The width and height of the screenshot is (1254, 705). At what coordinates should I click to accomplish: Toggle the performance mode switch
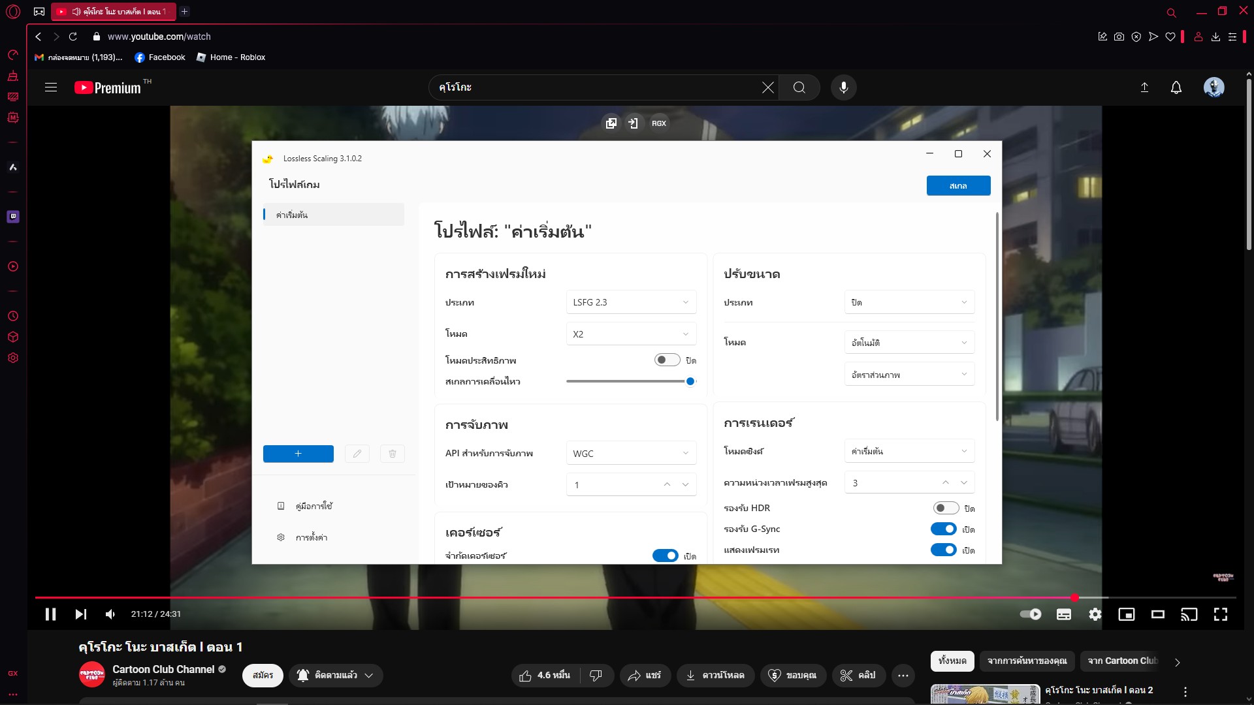click(x=667, y=360)
